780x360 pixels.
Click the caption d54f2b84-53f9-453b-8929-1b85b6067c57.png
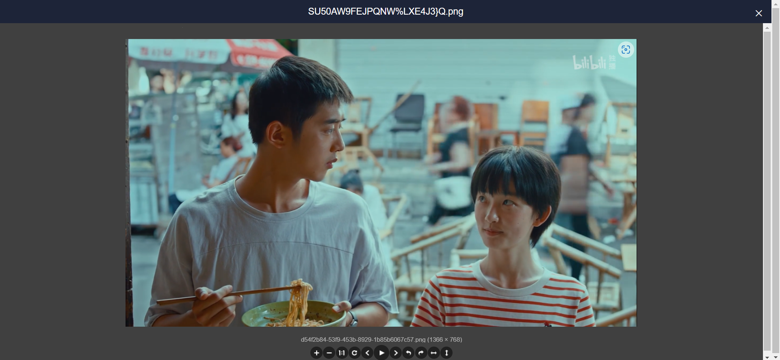tap(363, 339)
